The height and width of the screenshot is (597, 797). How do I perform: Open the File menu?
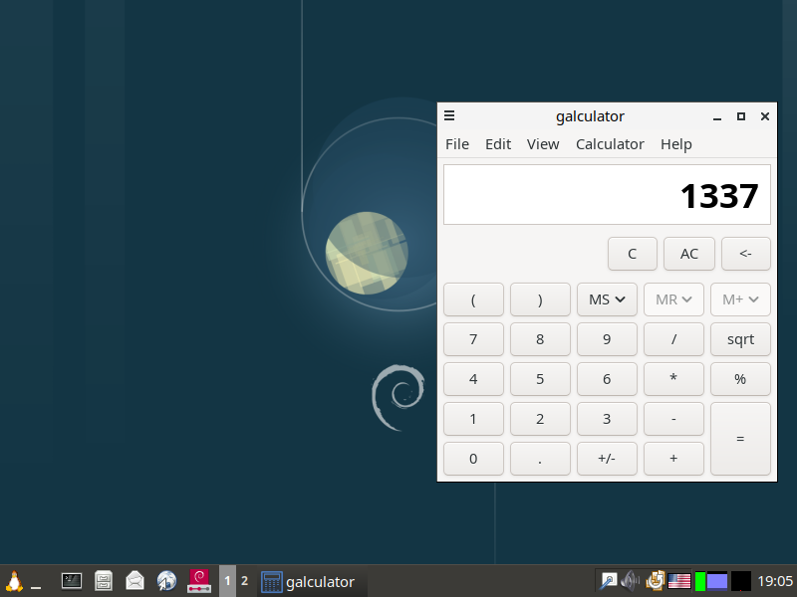[x=457, y=144]
